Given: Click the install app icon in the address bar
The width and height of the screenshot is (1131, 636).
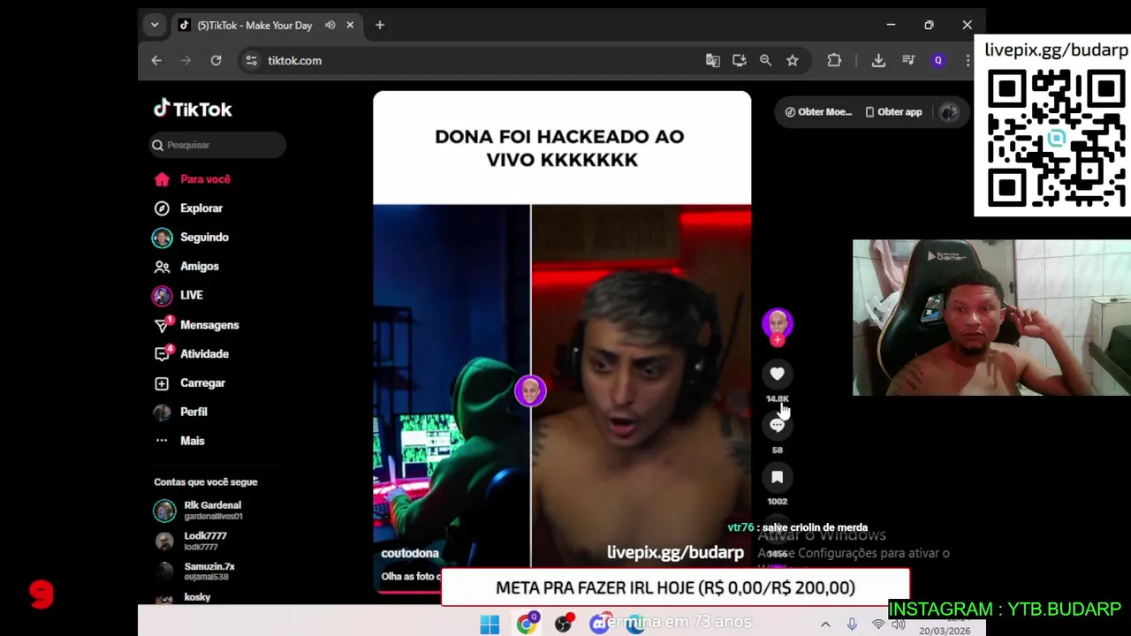Looking at the screenshot, I should (x=740, y=61).
